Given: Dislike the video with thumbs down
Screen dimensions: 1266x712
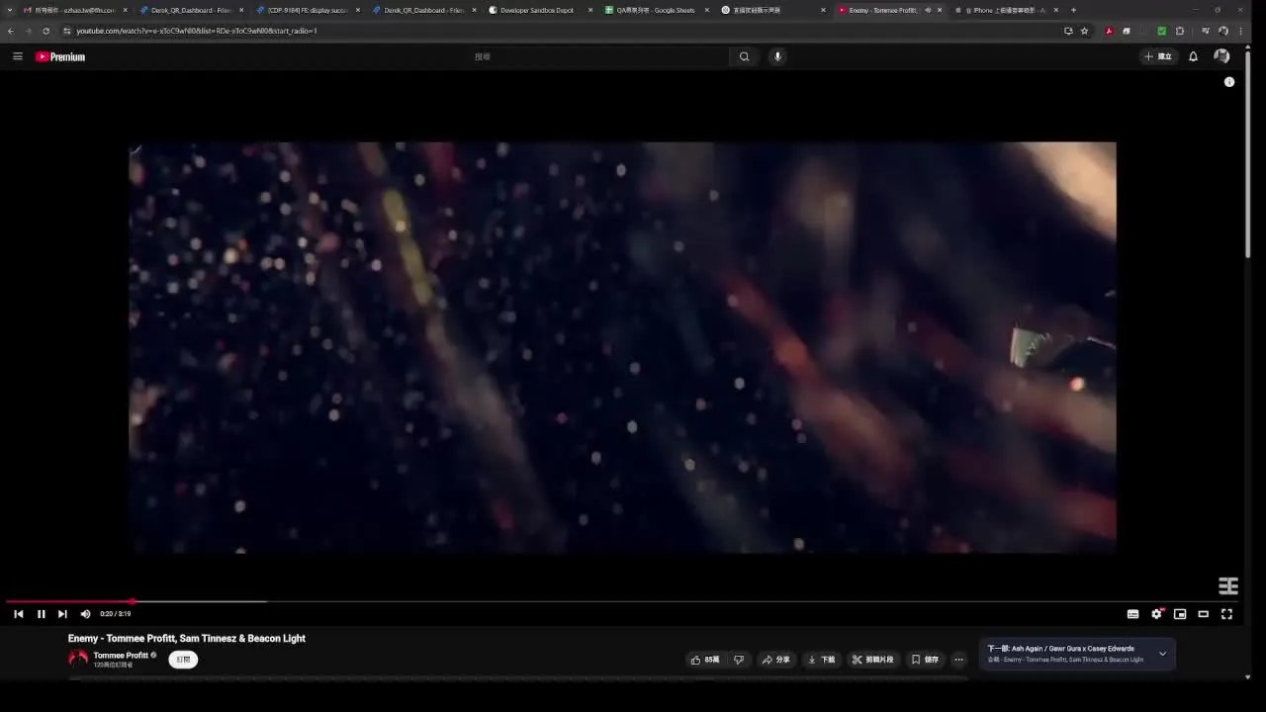Looking at the screenshot, I should [739, 660].
